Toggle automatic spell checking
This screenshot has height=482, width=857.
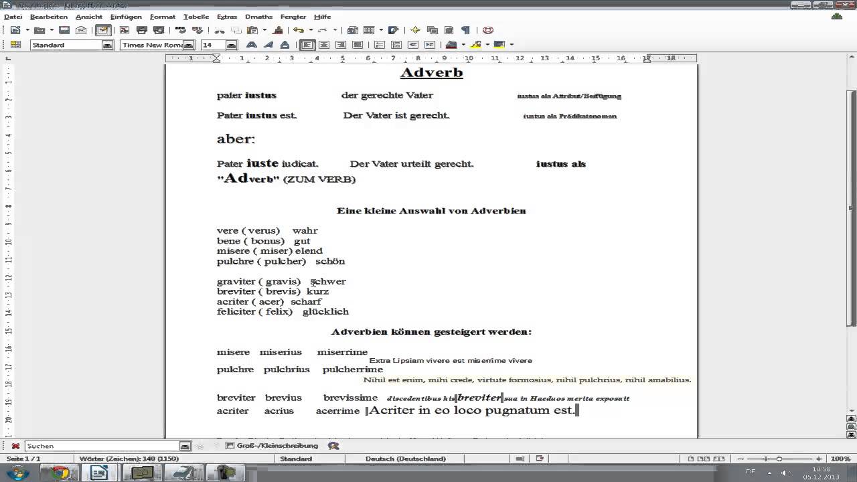[x=198, y=30]
